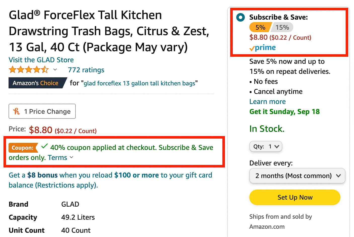The width and height of the screenshot is (354, 237).
Task: Click the Honey price tracker icon
Action: (16, 111)
